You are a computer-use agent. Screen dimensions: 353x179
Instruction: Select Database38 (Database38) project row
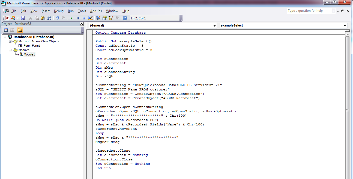34,37
